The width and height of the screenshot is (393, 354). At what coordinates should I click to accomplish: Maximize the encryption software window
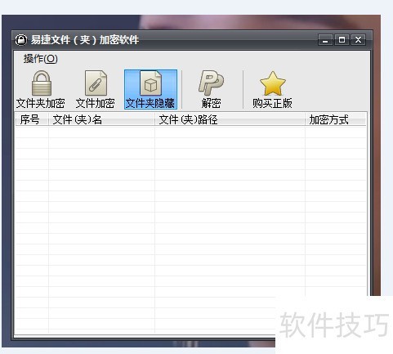[342, 40]
